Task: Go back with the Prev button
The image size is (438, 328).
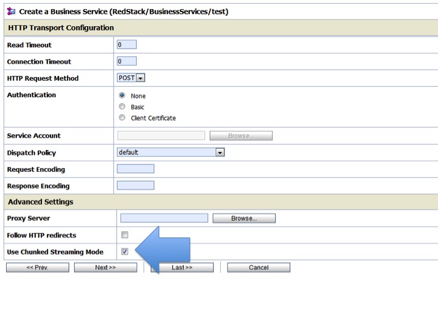Action: point(38,267)
